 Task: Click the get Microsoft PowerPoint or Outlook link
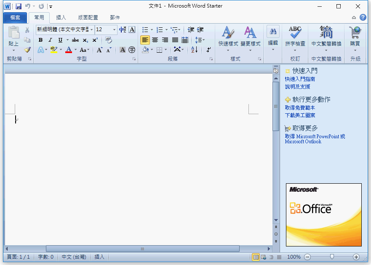tap(315, 139)
